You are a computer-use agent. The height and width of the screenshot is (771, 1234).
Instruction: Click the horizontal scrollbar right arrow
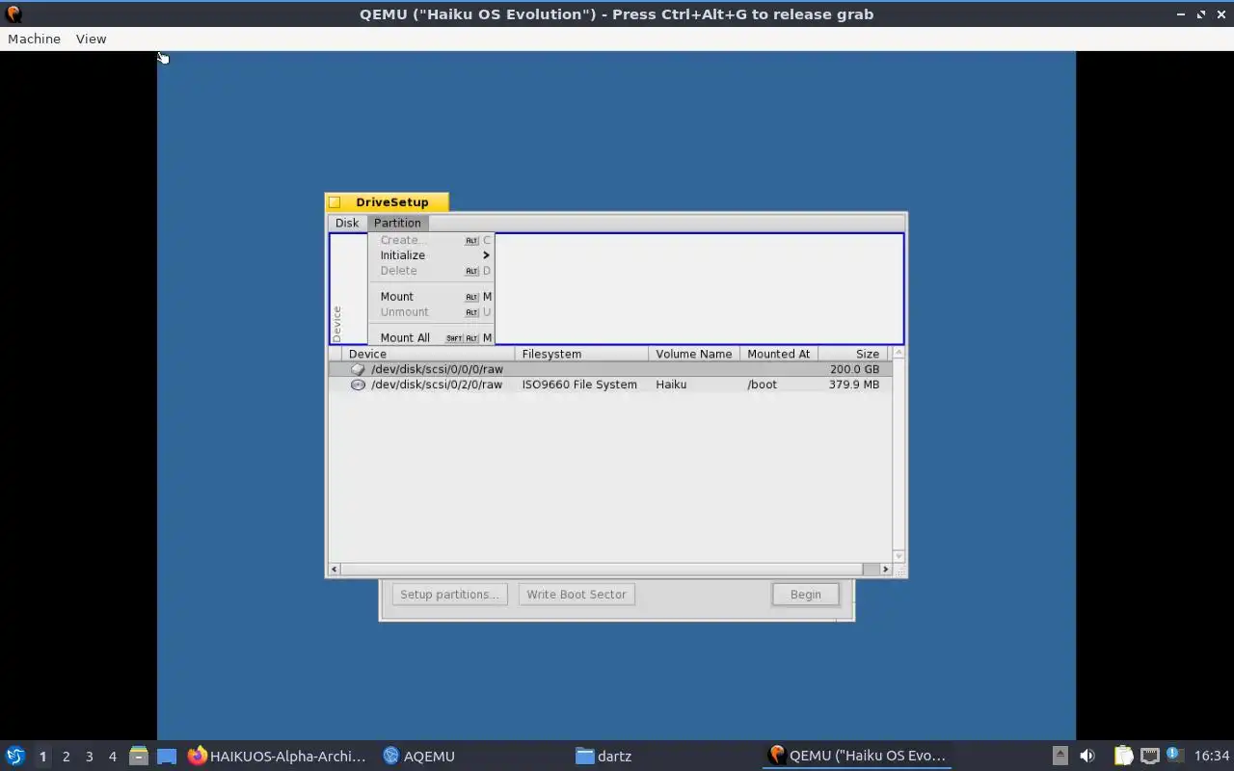click(x=886, y=570)
